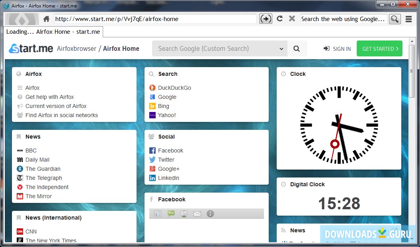Click the Go arrow button beside address bar
The height and width of the screenshot is (247, 420).
point(266,19)
